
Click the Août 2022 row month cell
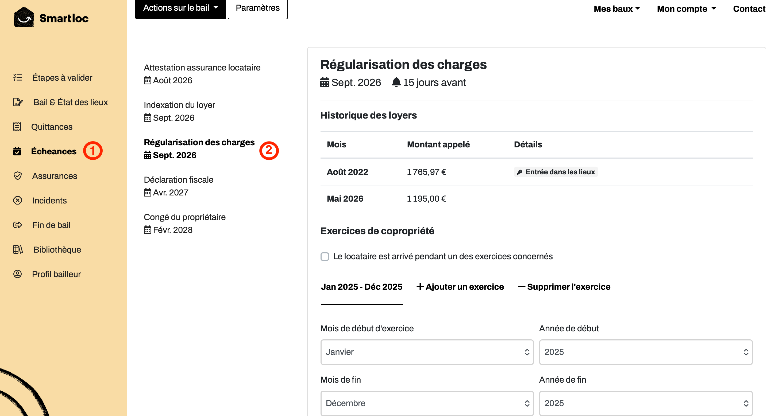click(x=347, y=172)
